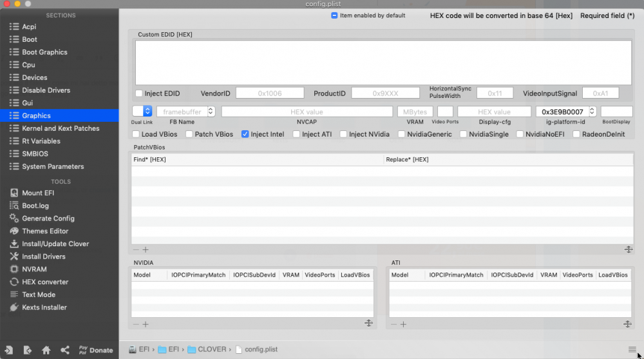Add an ATI table row with plus
Viewport: 644px width, 359px height.
pyautogui.click(x=403, y=324)
